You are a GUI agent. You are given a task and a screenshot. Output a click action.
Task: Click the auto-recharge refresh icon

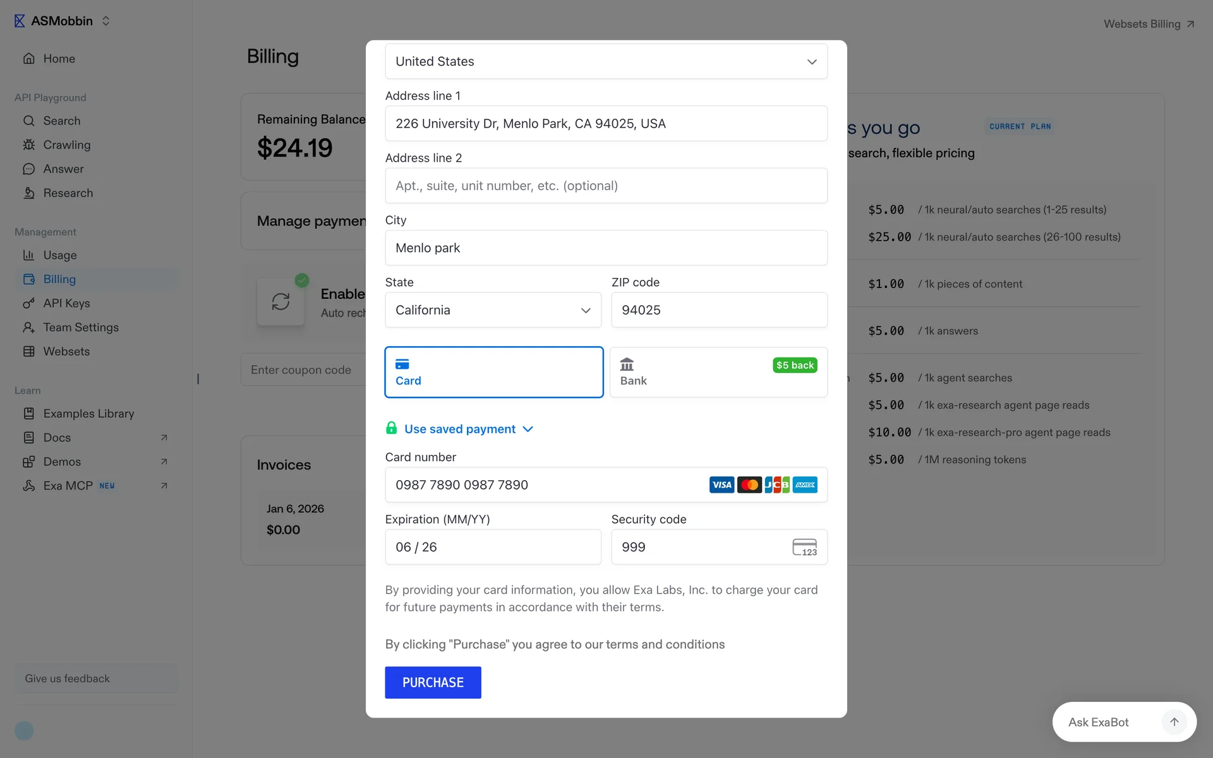coord(281,302)
